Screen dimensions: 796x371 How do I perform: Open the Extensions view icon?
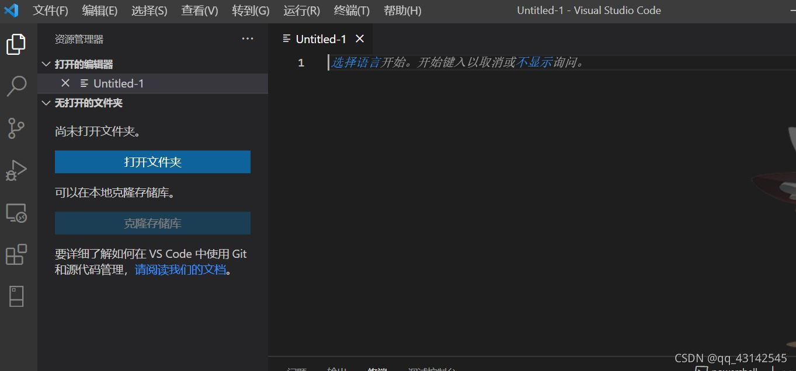[16, 254]
